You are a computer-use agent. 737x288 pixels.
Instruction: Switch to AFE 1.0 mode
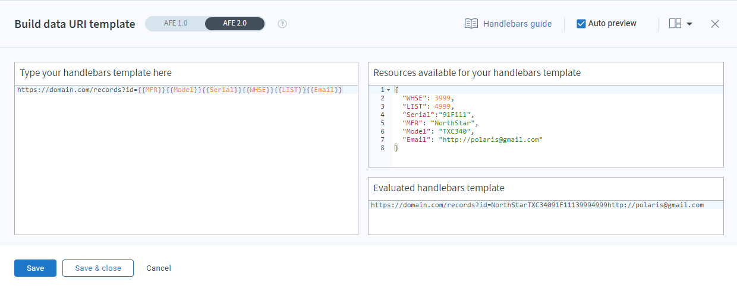click(175, 24)
